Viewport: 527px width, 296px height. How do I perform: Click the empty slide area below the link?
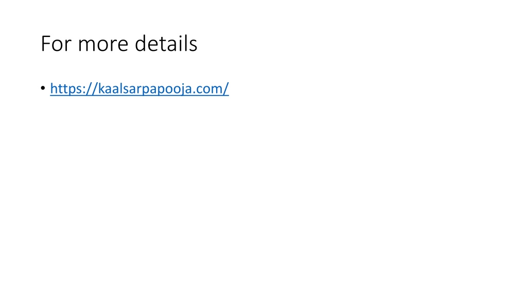[263, 195]
